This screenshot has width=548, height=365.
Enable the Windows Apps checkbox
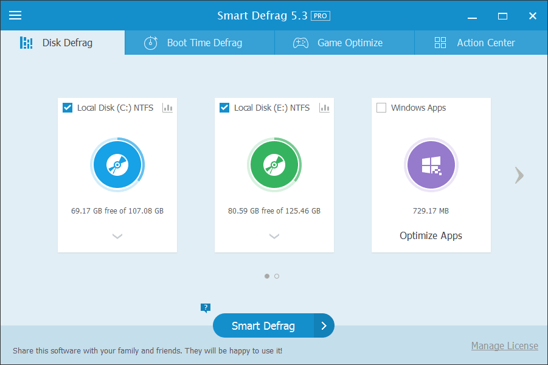tap(381, 108)
